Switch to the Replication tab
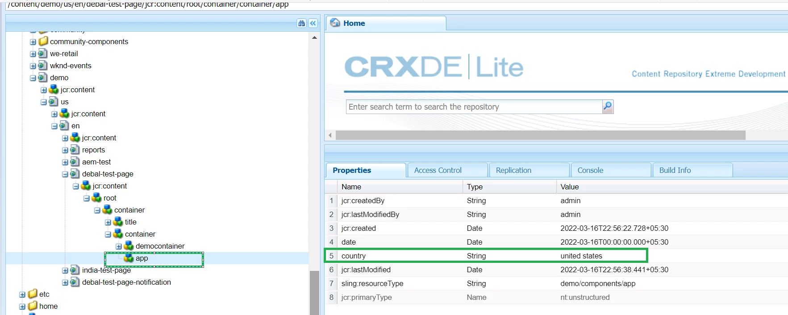788x315 pixels. point(530,170)
